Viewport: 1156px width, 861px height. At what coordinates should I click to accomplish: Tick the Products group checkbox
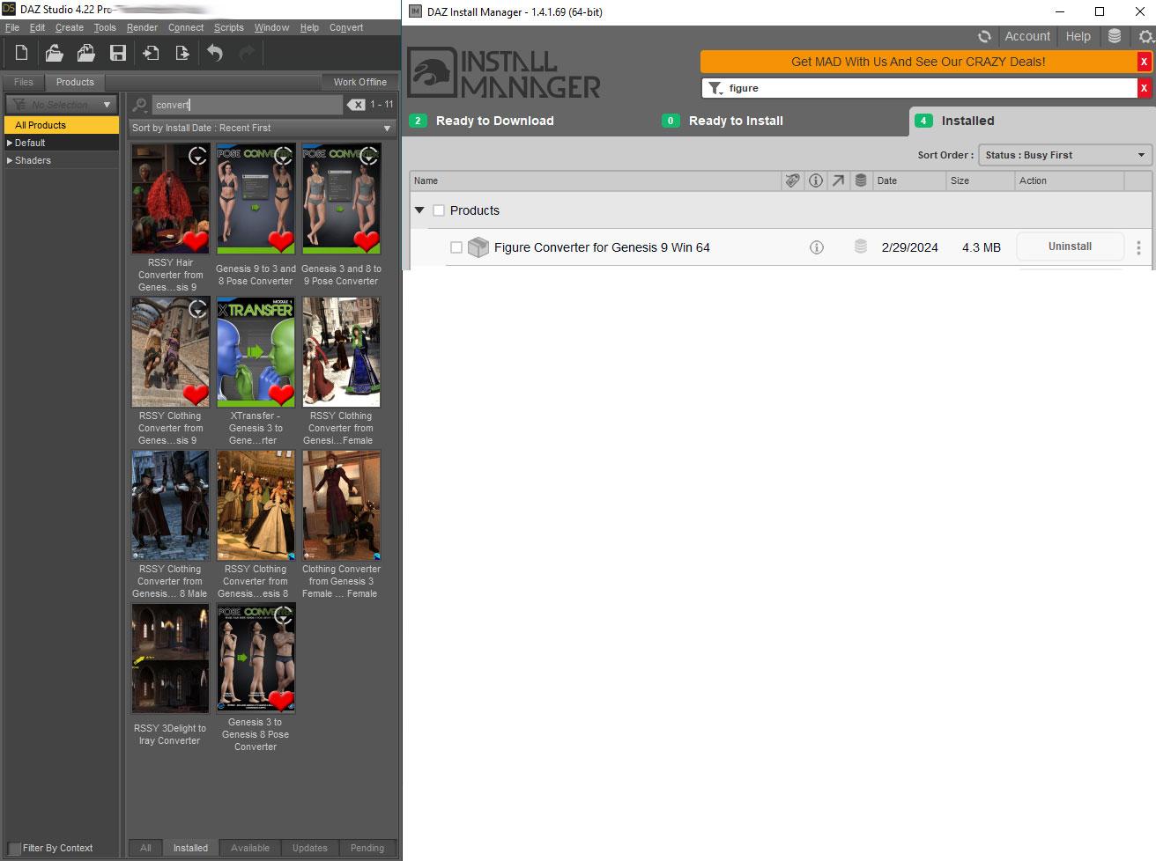(x=439, y=210)
